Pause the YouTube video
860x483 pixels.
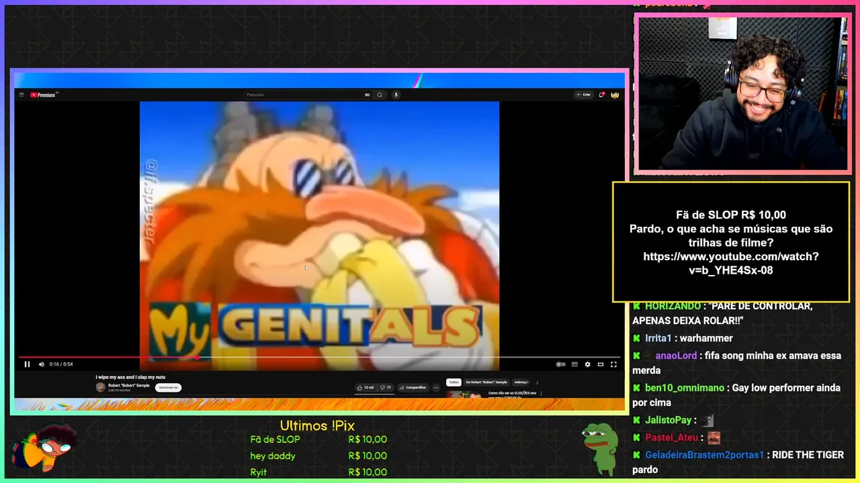(x=27, y=364)
